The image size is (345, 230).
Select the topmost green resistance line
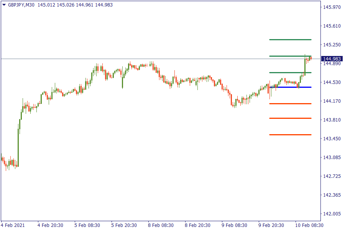290,39
